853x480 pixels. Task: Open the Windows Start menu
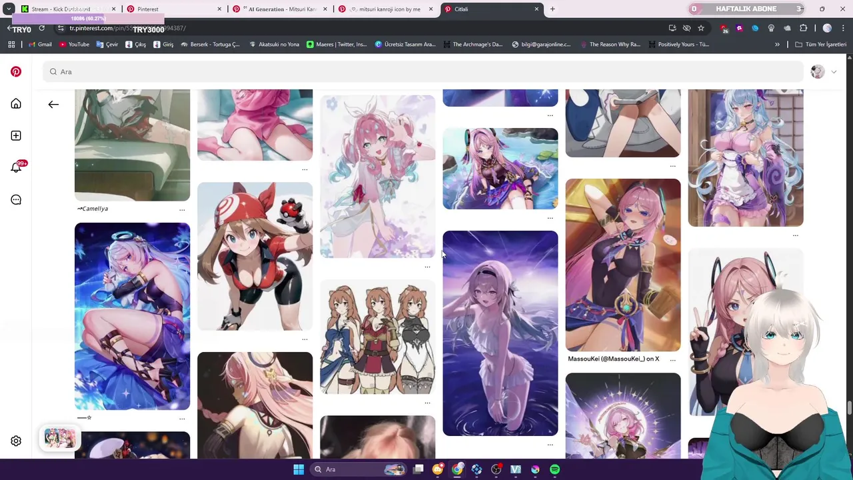coord(299,469)
